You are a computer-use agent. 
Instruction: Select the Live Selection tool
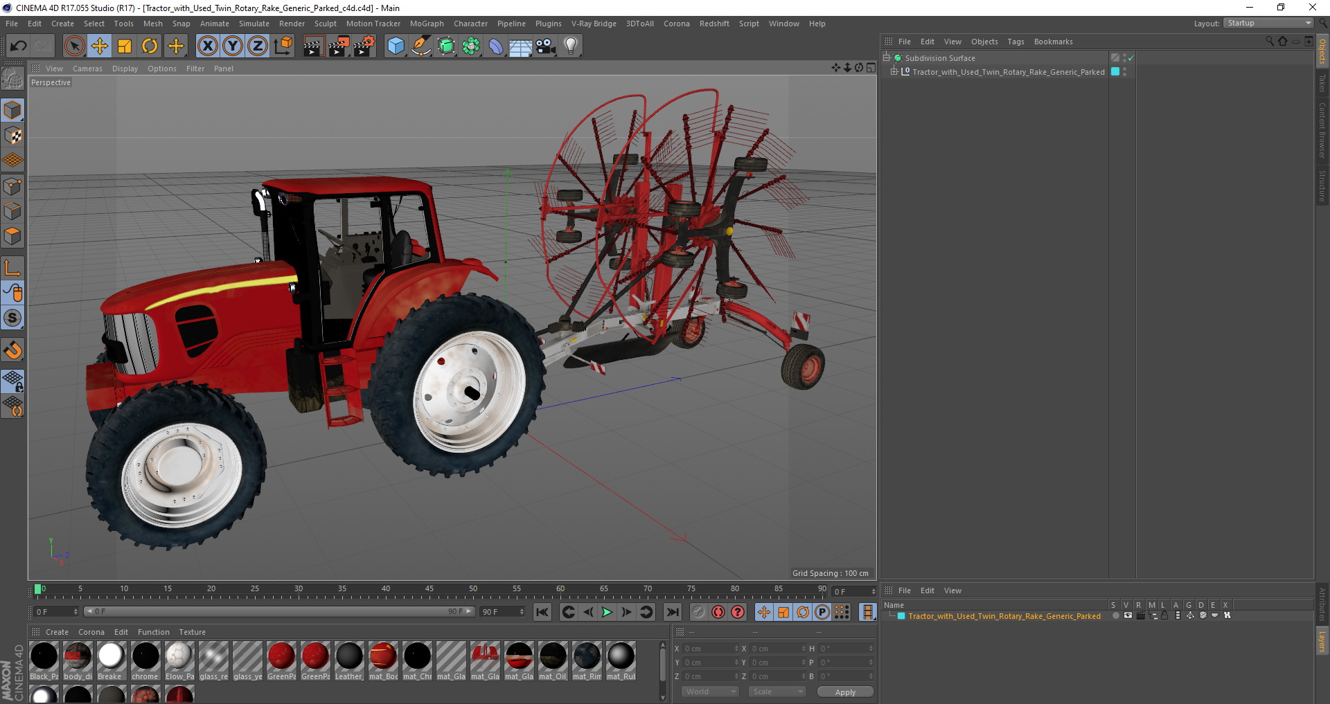coord(74,46)
